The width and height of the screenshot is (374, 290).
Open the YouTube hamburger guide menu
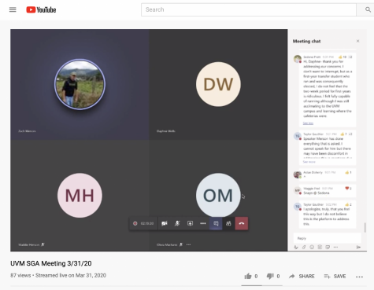[13, 9]
